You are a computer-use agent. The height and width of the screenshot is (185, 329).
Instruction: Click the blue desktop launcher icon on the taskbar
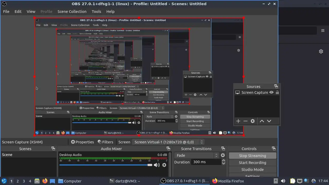tap(52, 181)
